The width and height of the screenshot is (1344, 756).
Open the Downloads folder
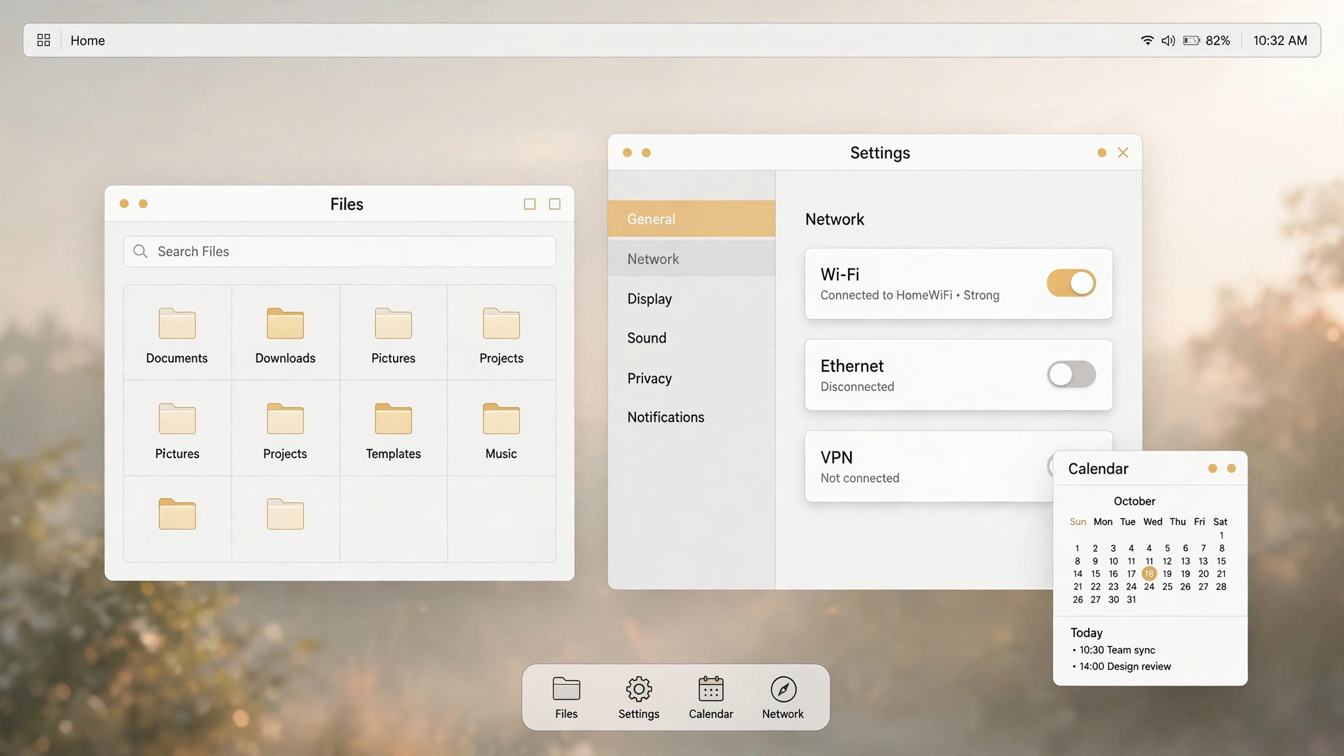(x=285, y=334)
